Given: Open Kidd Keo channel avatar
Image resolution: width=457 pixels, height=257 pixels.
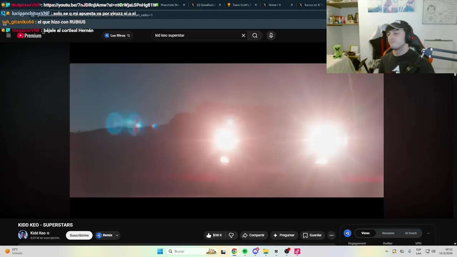Looking at the screenshot, I should [x=23, y=235].
